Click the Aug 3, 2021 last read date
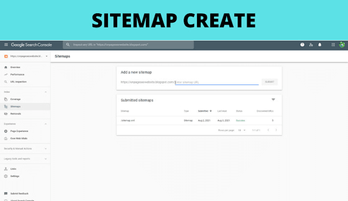The width and height of the screenshot is (348, 201). [x=224, y=121]
